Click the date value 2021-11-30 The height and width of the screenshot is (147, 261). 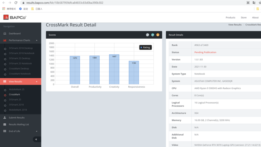coord(200,67)
